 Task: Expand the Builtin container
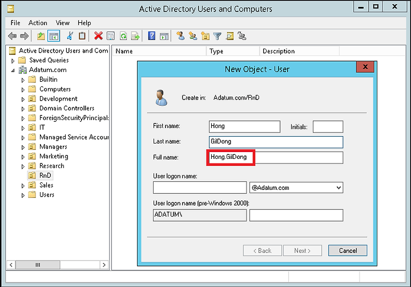(23, 80)
